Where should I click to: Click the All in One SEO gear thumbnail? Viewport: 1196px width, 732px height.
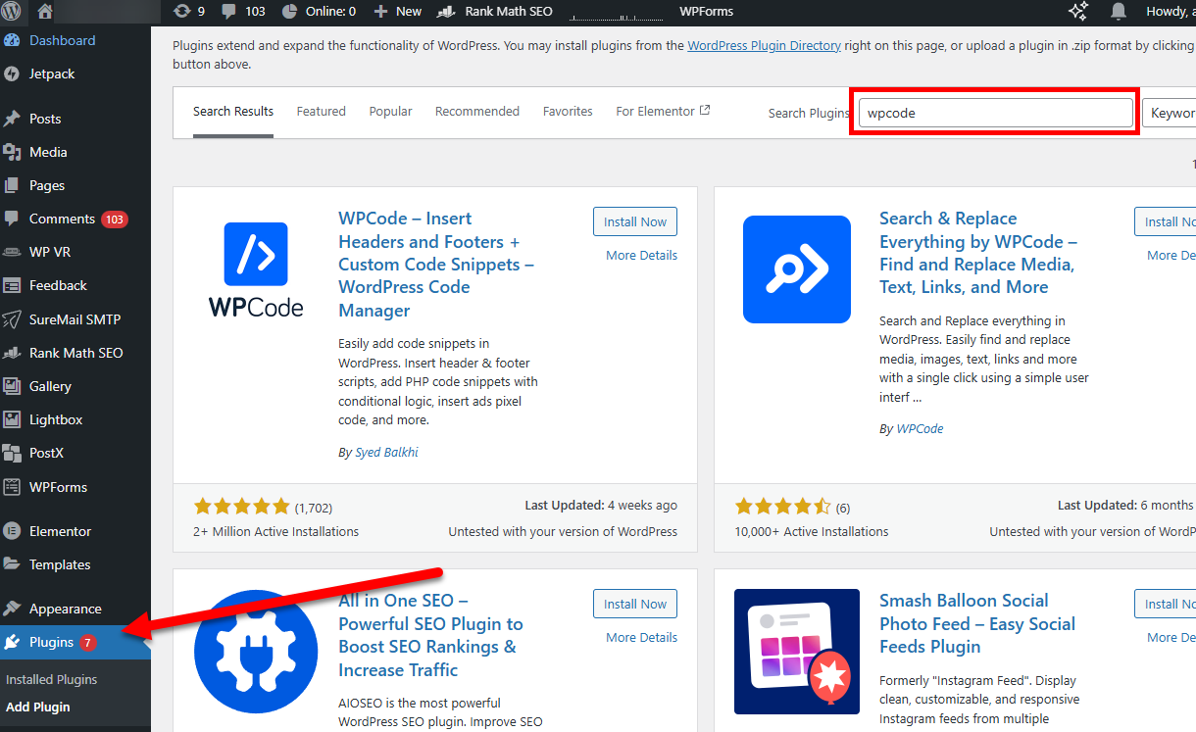[256, 652]
